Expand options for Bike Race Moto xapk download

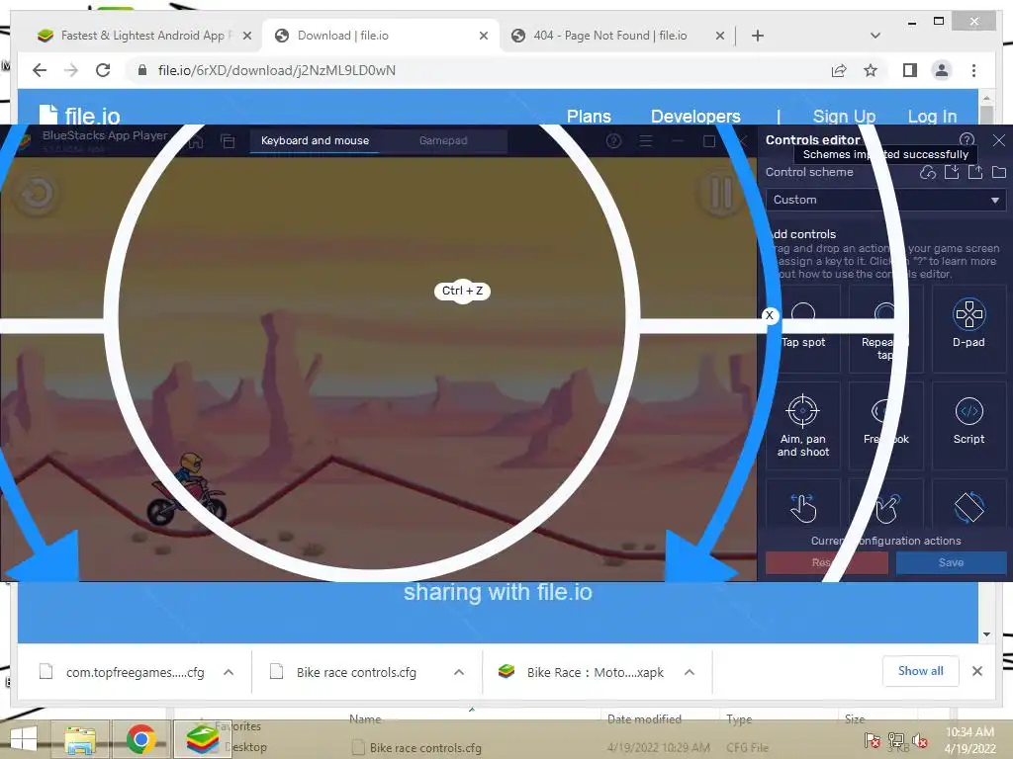point(690,672)
